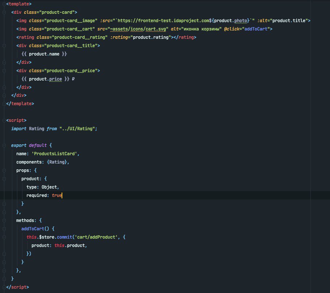Image resolution: width=330 pixels, height=293 pixels.
Task: Click the product.photo expression
Action: tap(230, 21)
